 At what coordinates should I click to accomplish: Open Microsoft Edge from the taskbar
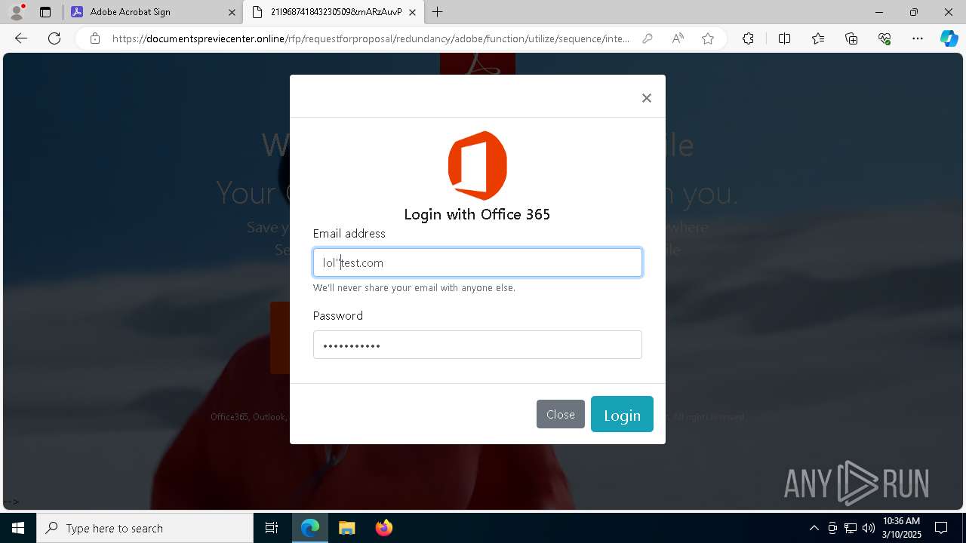[310, 528]
